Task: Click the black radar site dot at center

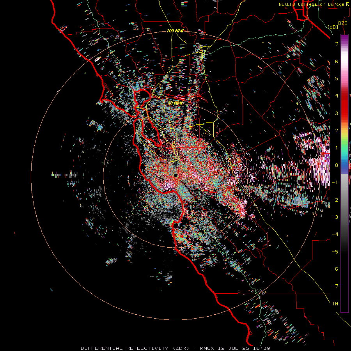Action: click(175, 175)
